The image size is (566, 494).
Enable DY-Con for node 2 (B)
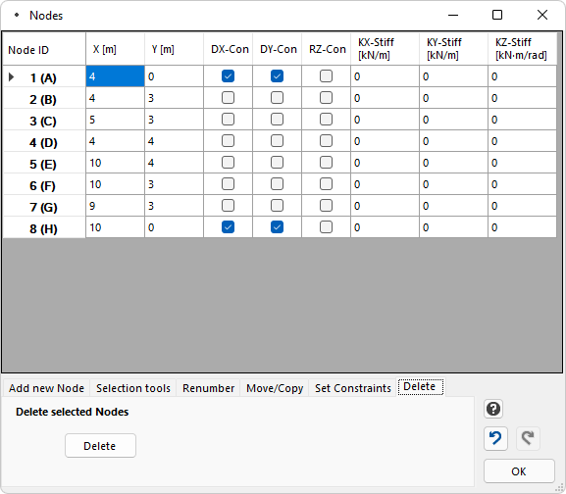click(x=277, y=98)
